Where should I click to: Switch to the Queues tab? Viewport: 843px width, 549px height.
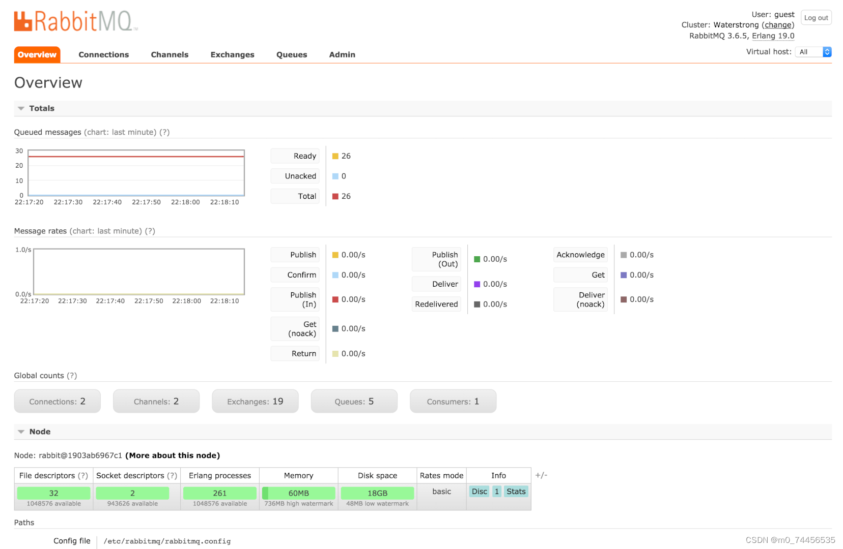[x=291, y=54]
